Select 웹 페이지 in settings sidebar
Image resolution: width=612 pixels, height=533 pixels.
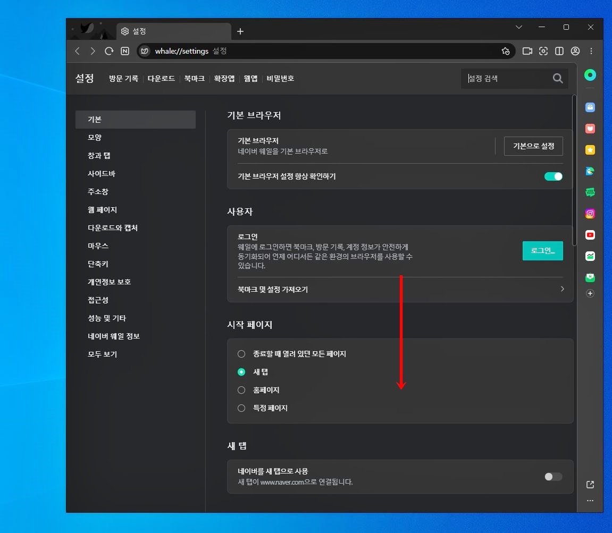pos(136,210)
